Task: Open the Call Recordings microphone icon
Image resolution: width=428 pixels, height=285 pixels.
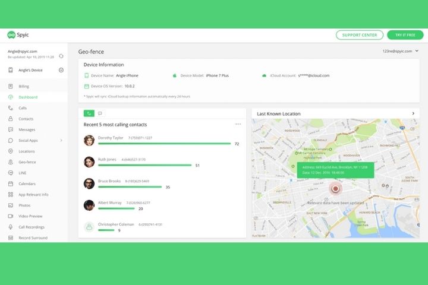Action: tap(10, 227)
